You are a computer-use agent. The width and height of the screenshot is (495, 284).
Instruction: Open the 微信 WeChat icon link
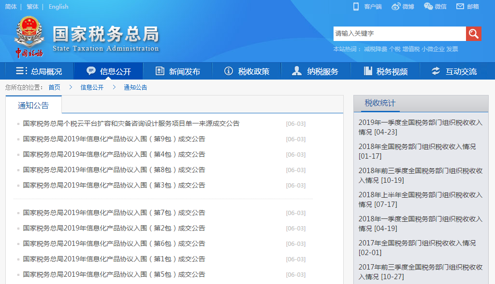(x=428, y=6)
